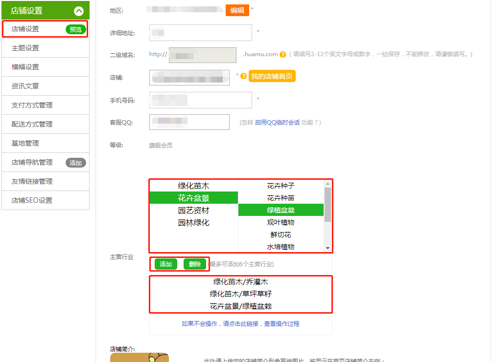Click help icon before 我的店铺首页
Viewport: 492px width, 362px height.
pos(243,76)
